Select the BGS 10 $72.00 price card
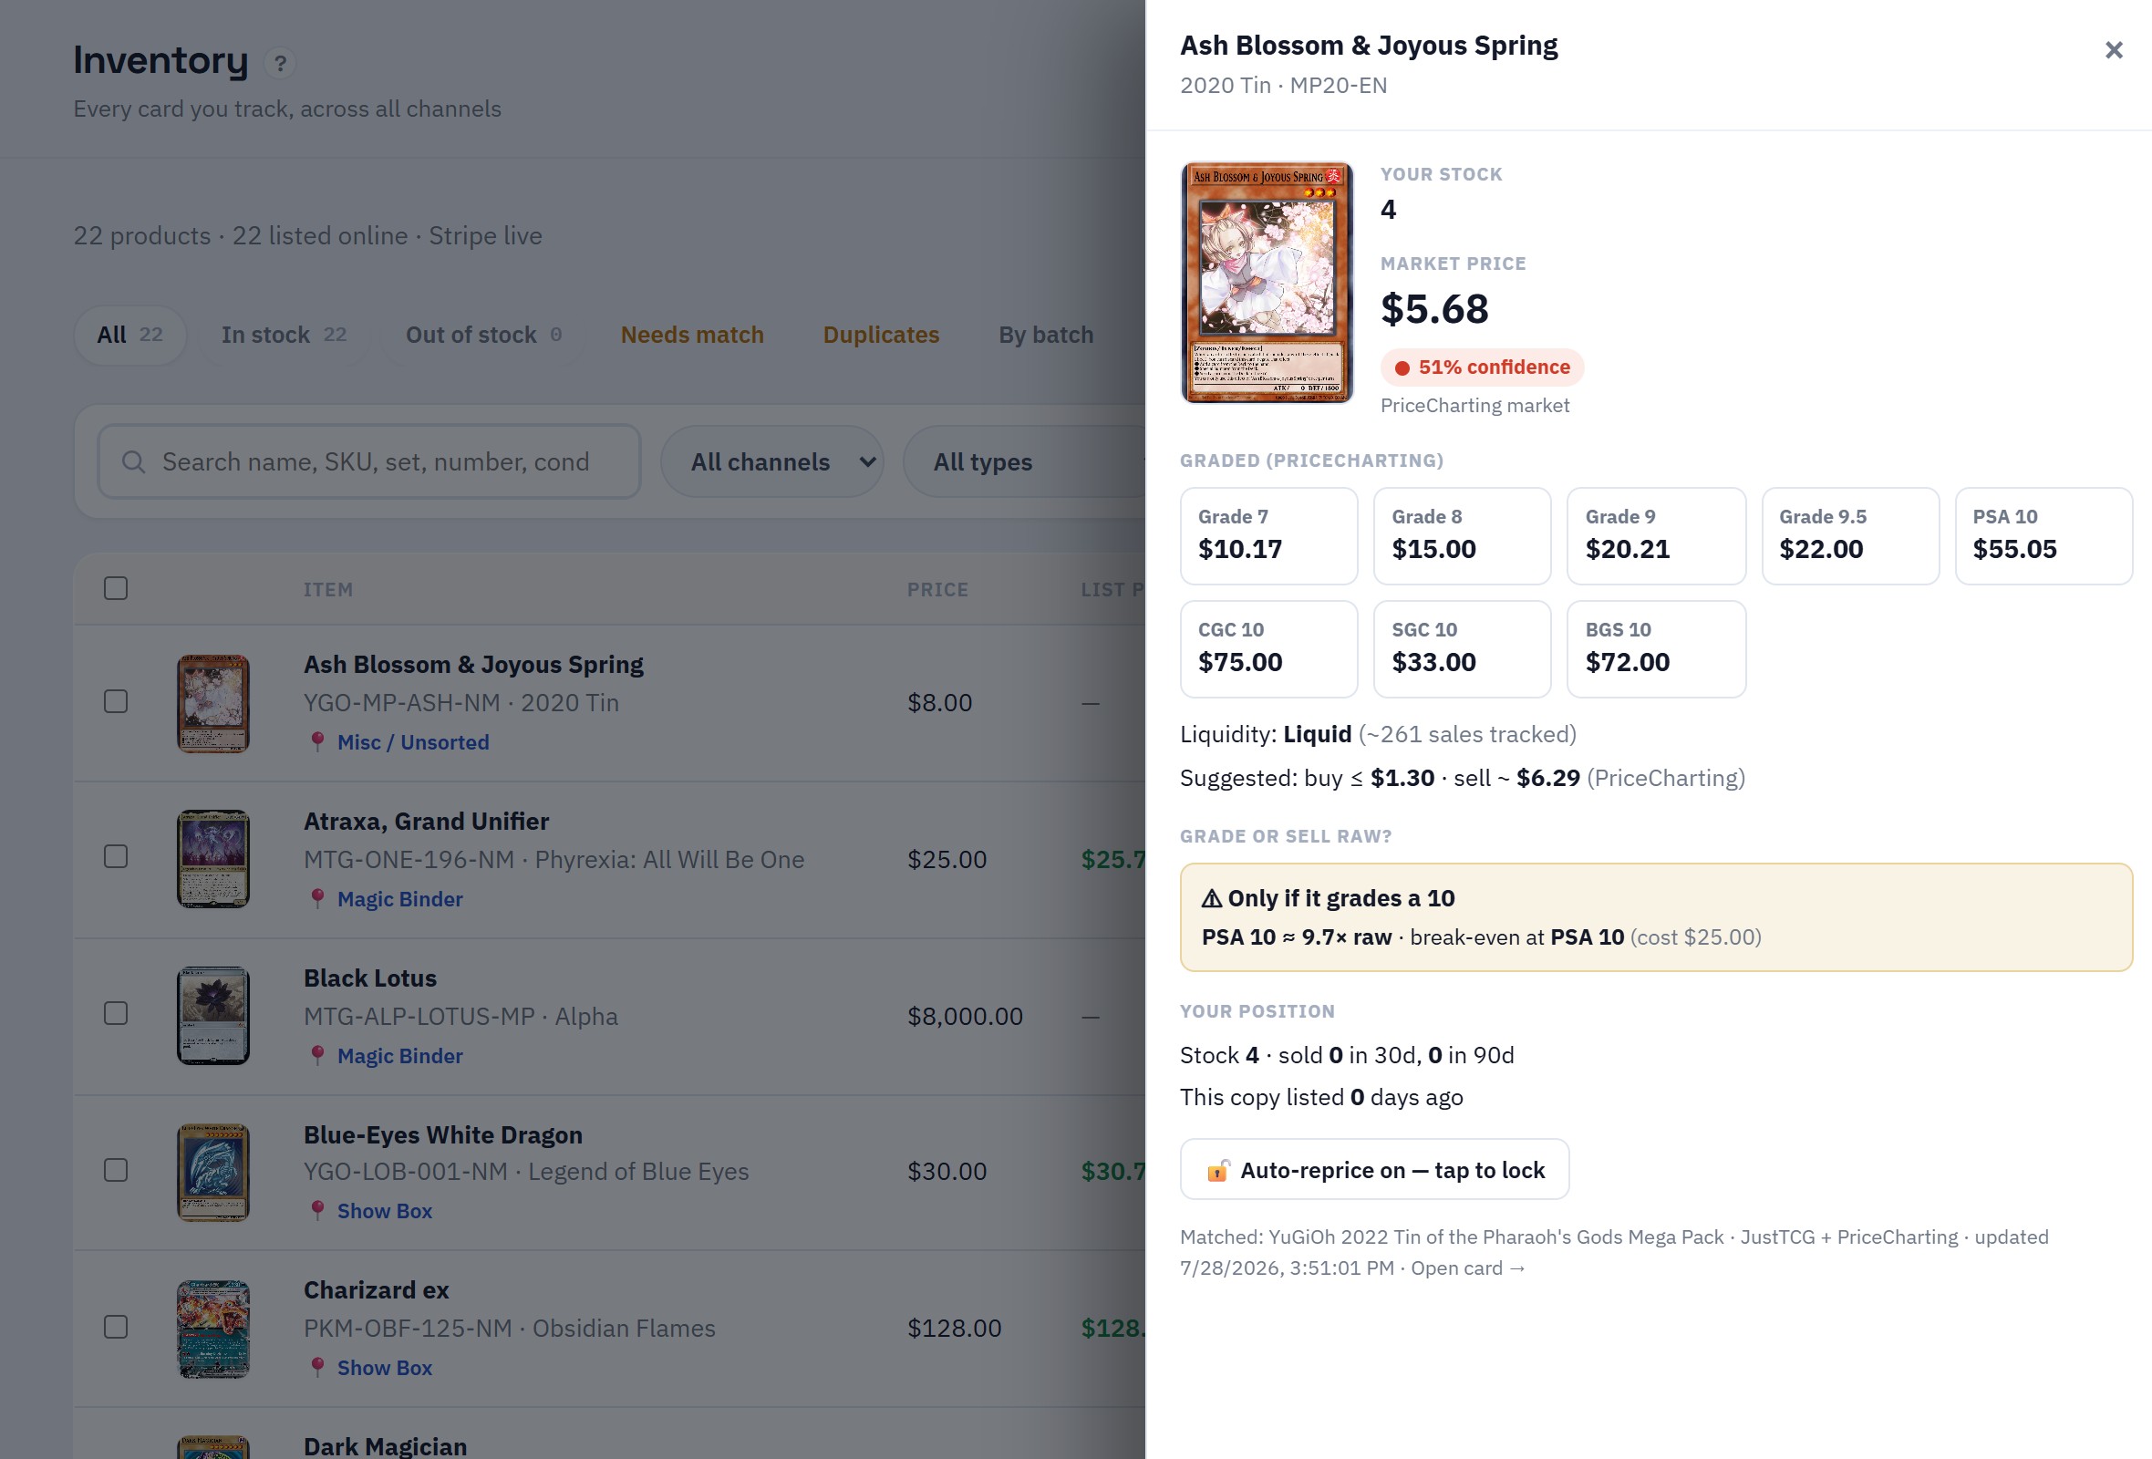 coord(1656,649)
